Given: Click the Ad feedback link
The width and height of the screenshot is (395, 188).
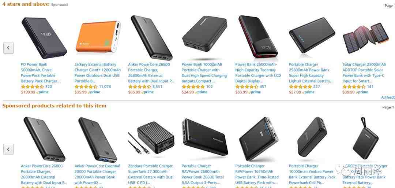Looking at the screenshot, I should coord(388,97).
